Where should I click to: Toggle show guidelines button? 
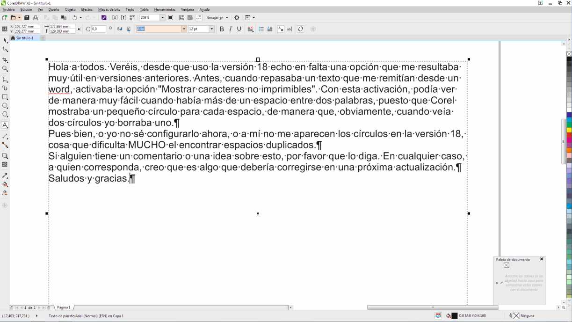point(199,18)
